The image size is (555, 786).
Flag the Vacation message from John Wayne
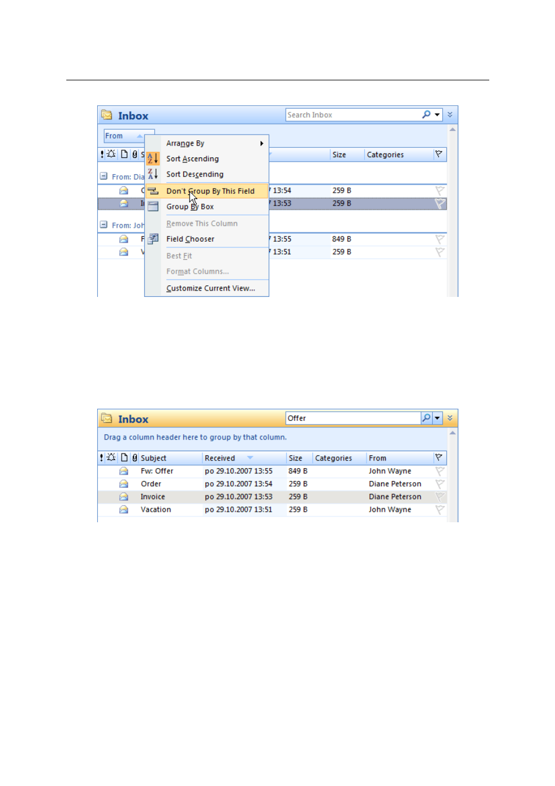[440, 509]
